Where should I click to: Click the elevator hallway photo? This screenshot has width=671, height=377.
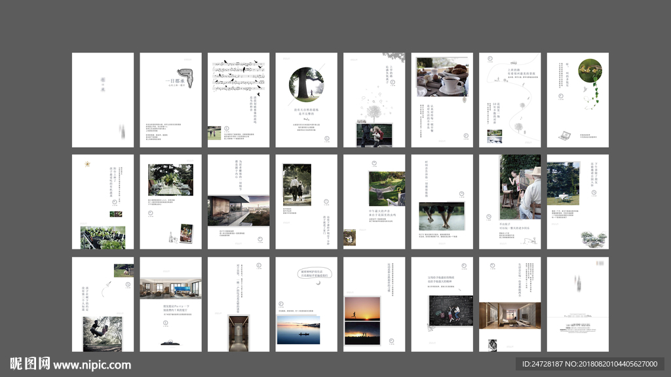pos(239,331)
